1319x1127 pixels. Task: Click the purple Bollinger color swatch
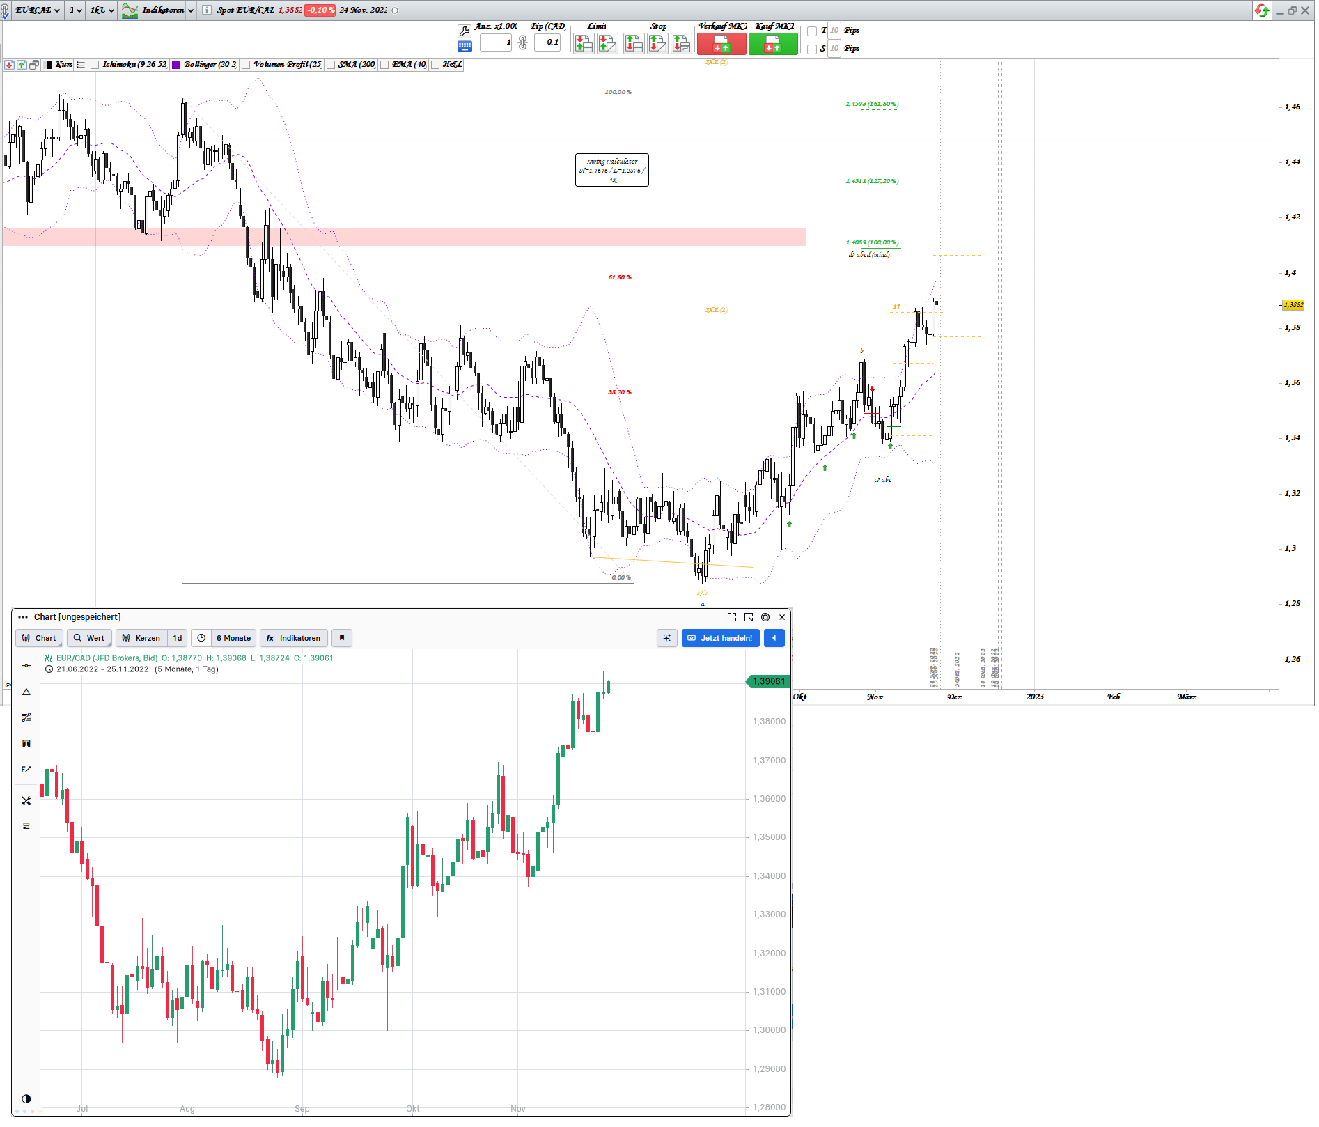point(176,65)
